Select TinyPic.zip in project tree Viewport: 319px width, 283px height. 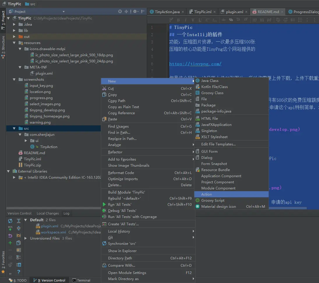point(32,165)
